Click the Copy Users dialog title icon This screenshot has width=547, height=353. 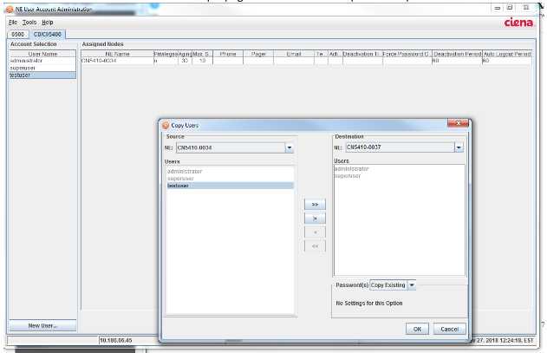[166, 126]
